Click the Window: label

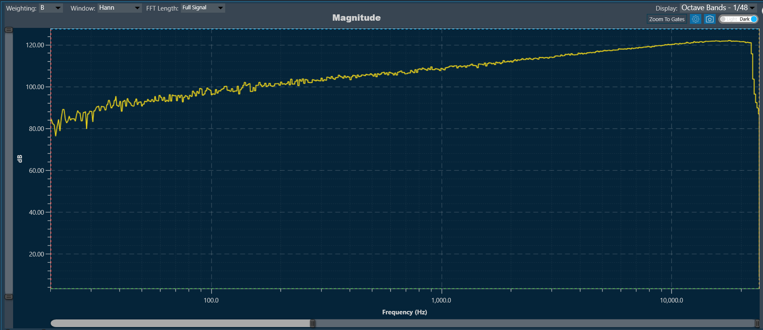pyautogui.click(x=83, y=8)
